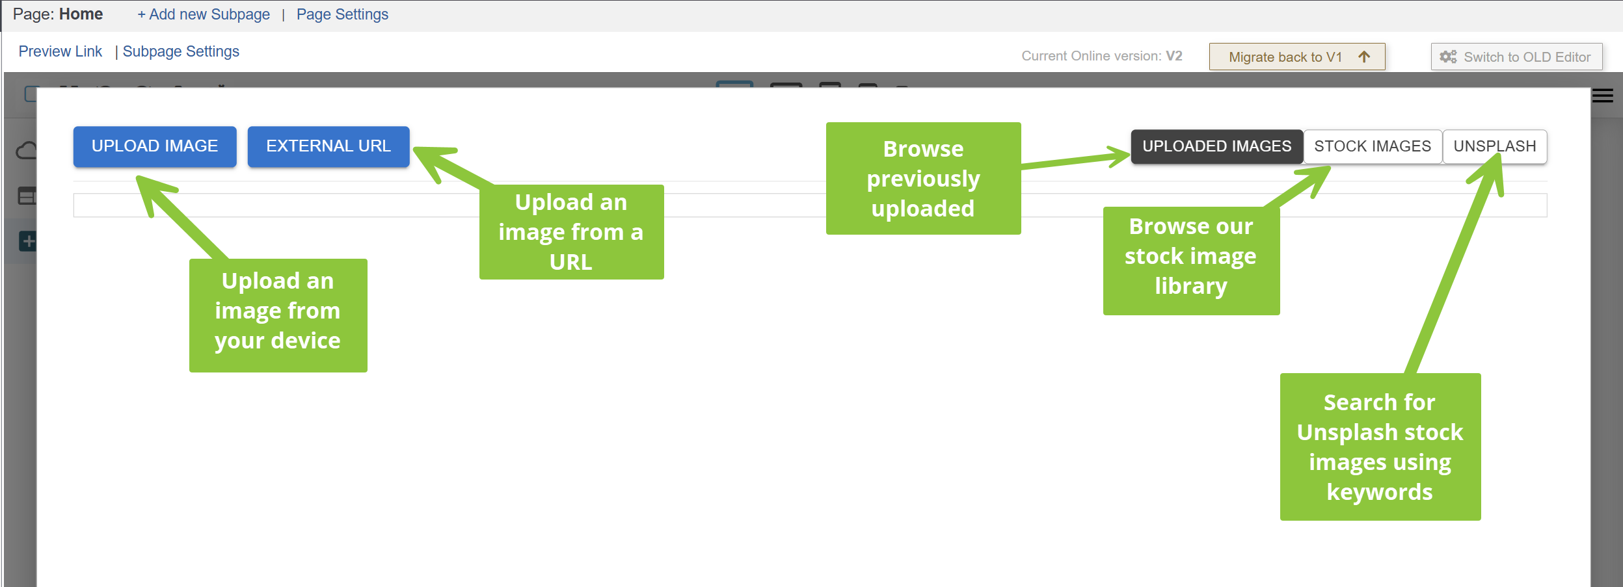Click the layout grid icon in sidebar
The width and height of the screenshot is (1623, 587).
(x=27, y=196)
